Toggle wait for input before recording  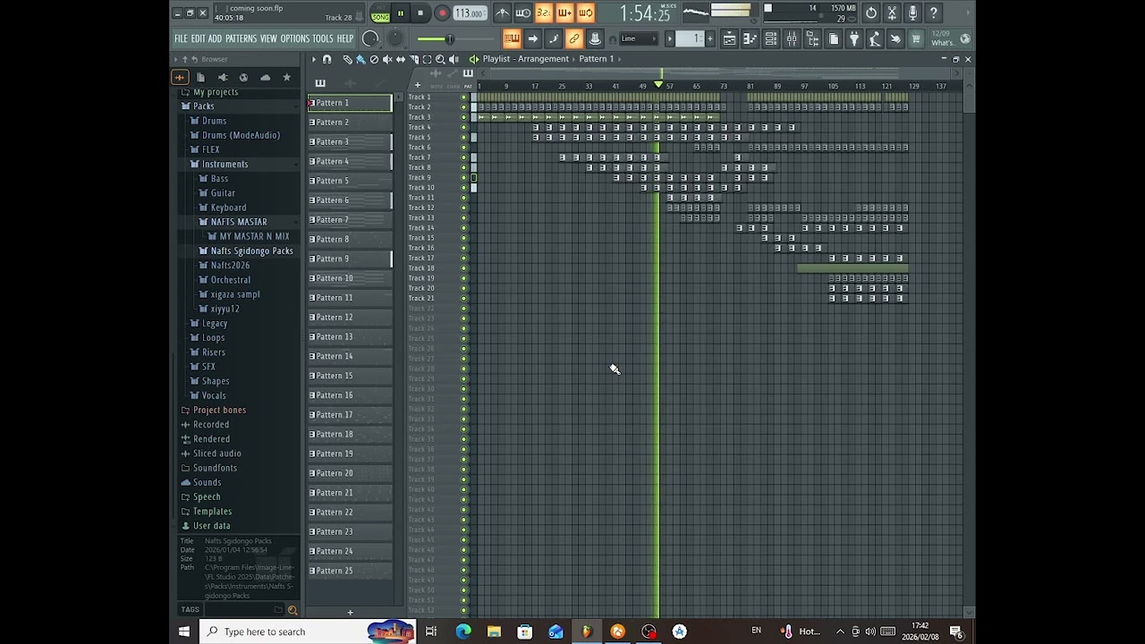click(523, 13)
